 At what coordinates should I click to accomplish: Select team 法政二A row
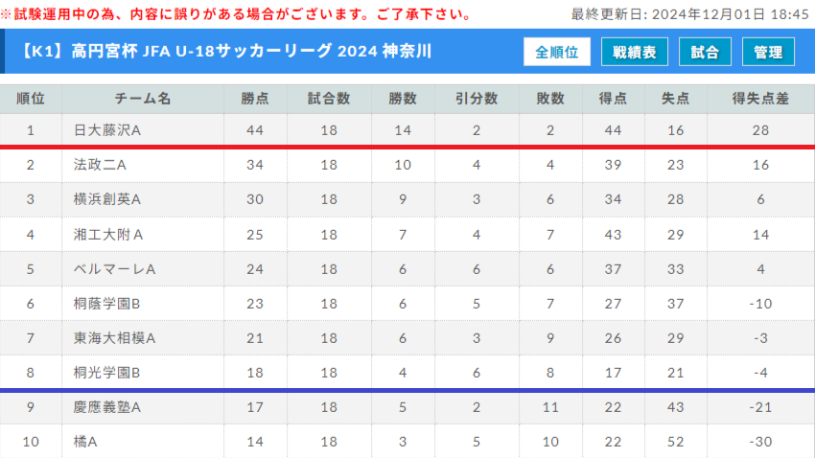click(x=407, y=165)
